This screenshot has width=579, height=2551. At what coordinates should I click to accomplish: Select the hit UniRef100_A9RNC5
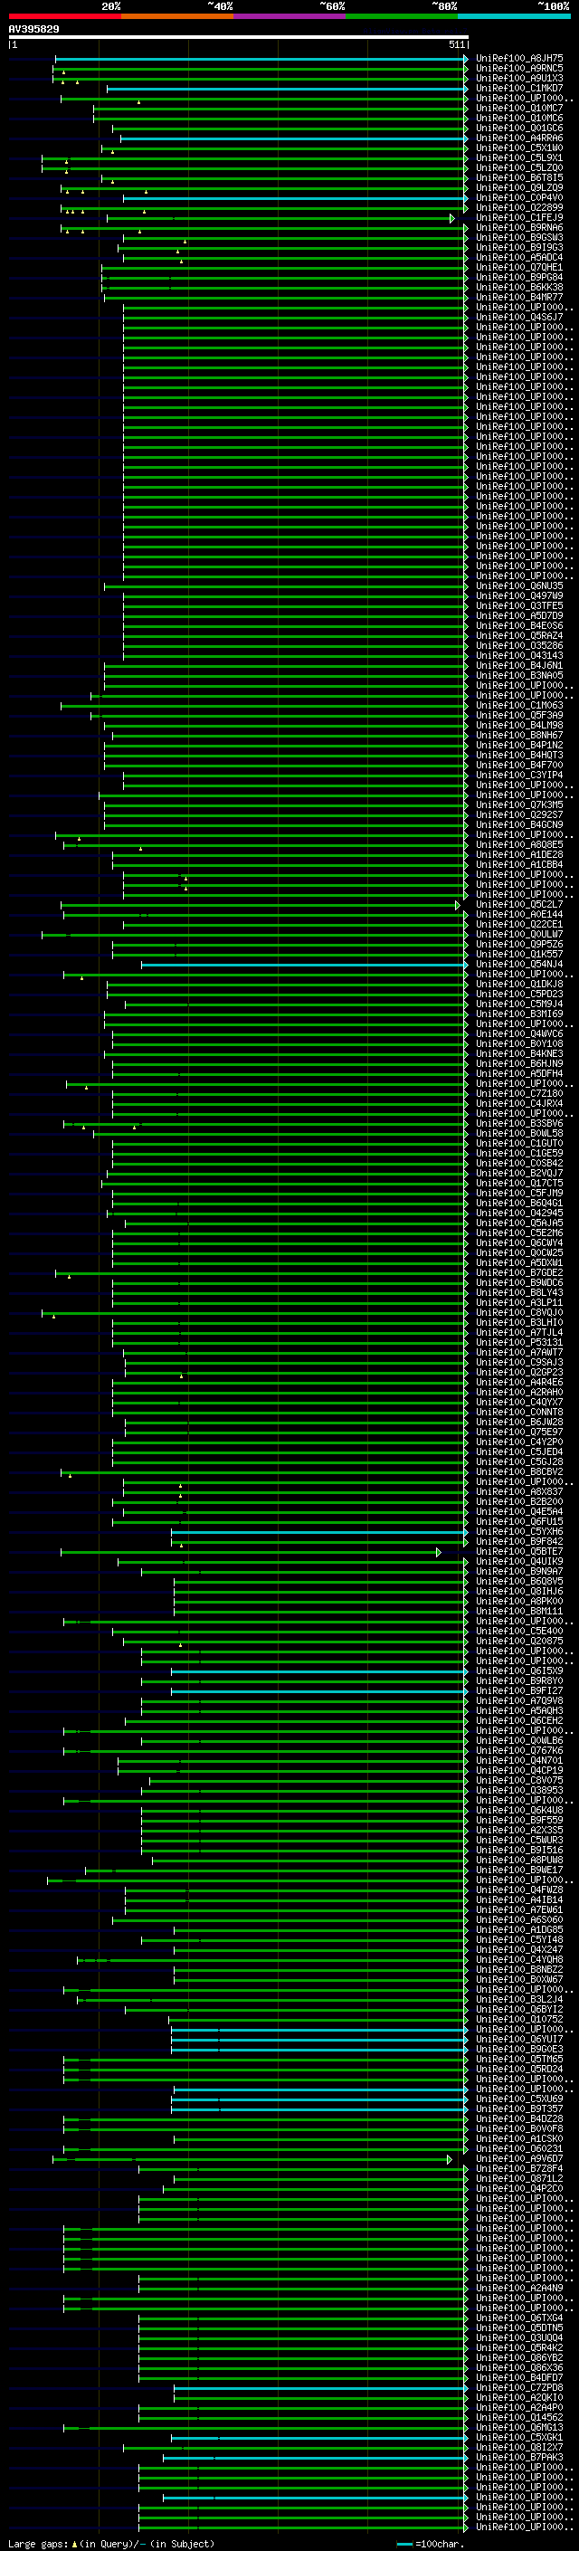519,69
